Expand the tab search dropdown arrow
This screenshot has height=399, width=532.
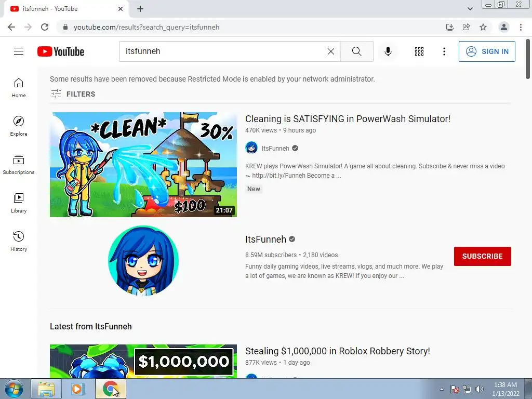tap(470, 9)
